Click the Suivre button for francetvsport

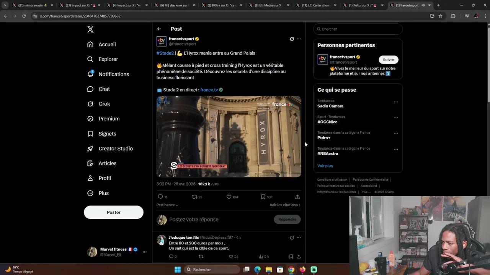(388, 60)
